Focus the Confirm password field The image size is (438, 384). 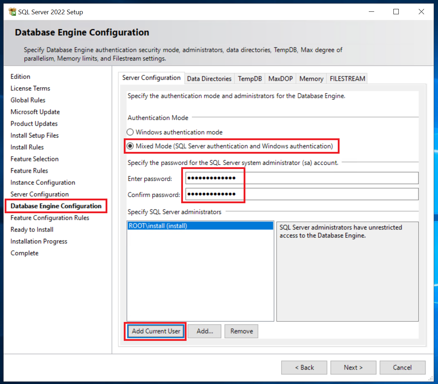(302, 194)
